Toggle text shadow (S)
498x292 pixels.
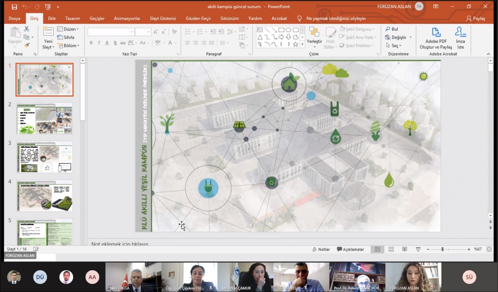(x=115, y=43)
